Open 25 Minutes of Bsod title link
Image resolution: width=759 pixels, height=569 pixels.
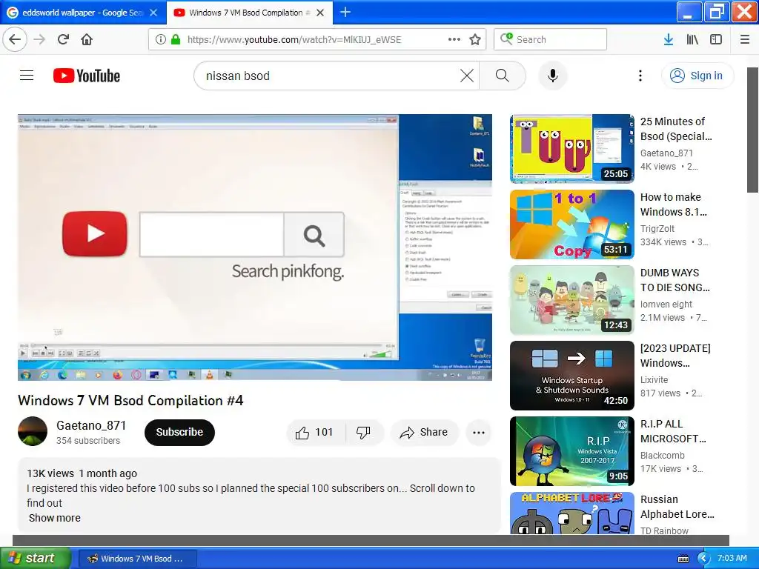(x=676, y=129)
